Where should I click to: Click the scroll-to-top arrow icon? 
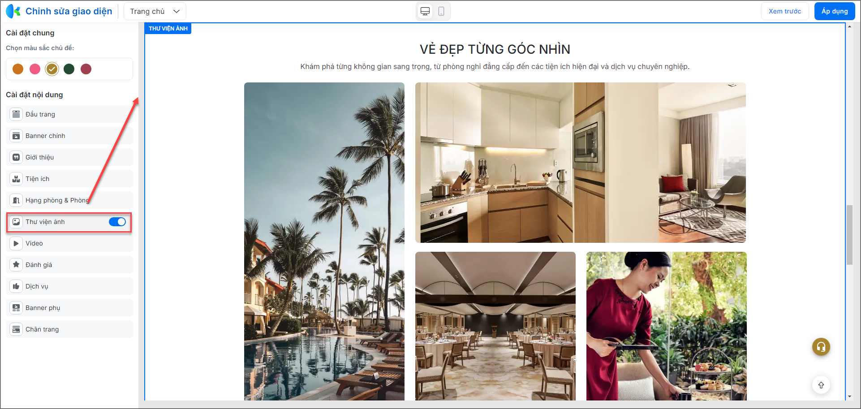pos(821,385)
